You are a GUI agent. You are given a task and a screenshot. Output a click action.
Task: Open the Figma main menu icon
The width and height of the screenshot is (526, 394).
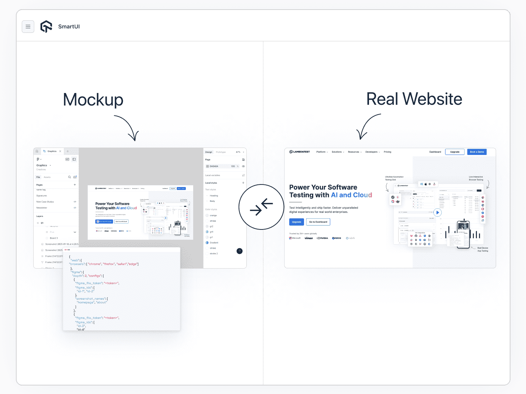click(x=38, y=159)
